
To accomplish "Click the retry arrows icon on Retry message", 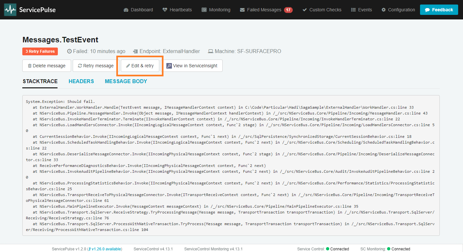I will (x=80, y=66).
